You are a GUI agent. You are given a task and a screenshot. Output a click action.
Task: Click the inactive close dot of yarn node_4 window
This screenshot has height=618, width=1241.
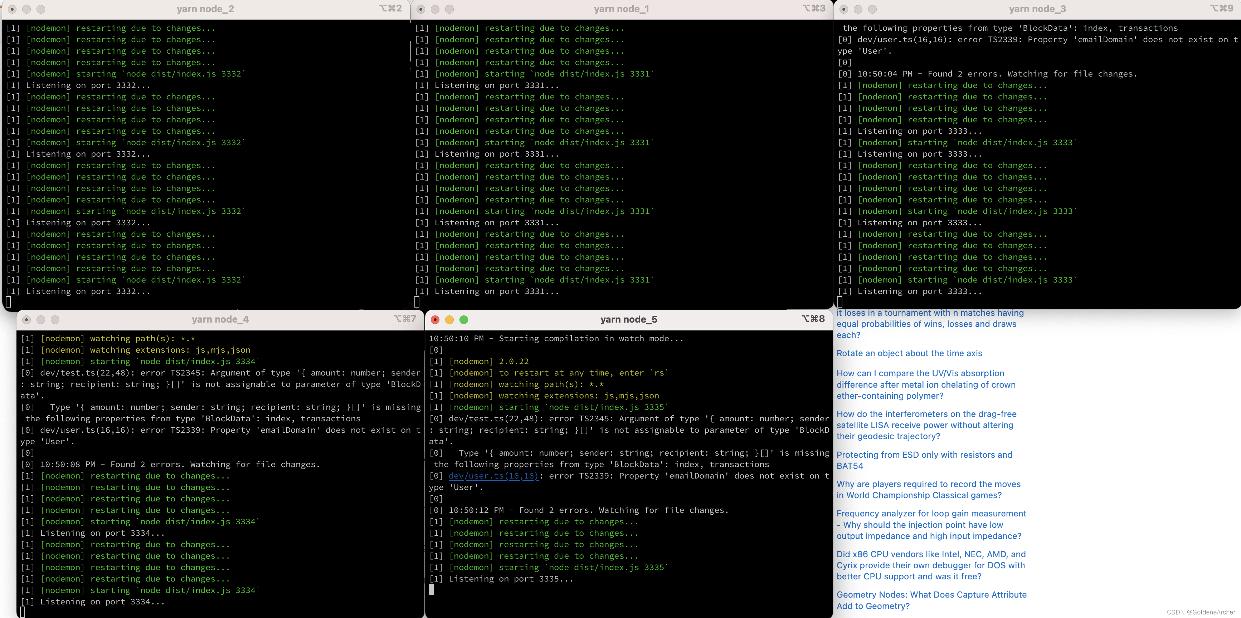click(x=26, y=320)
